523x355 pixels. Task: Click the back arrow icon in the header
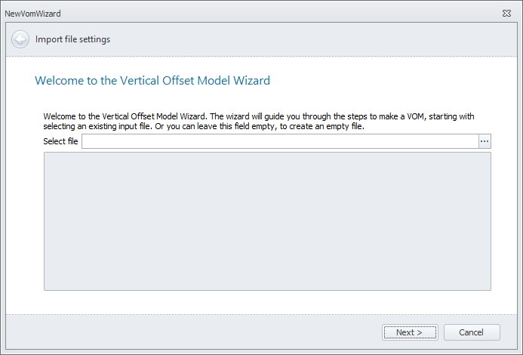tap(20, 39)
